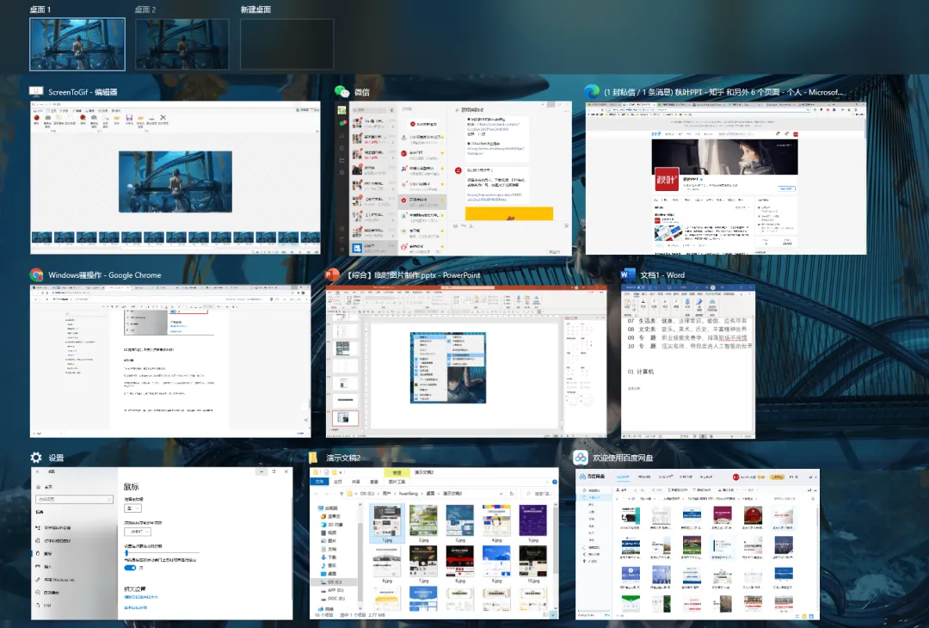Create a new desktop using 新建桌面
929x628 pixels.
click(x=286, y=44)
